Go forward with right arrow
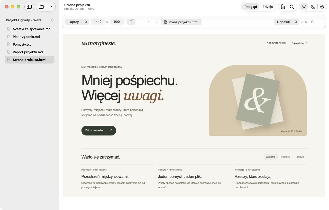The height and width of the screenshot is (210, 329). (x=157, y=22)
